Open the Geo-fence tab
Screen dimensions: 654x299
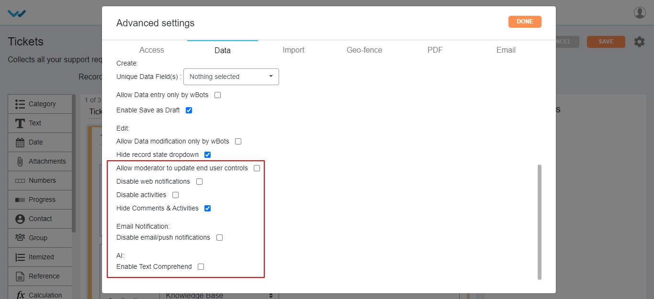point(364,50)
